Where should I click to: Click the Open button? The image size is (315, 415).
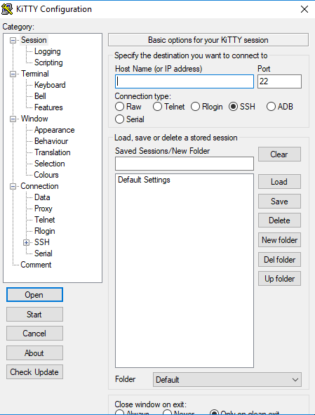[34, 295]
